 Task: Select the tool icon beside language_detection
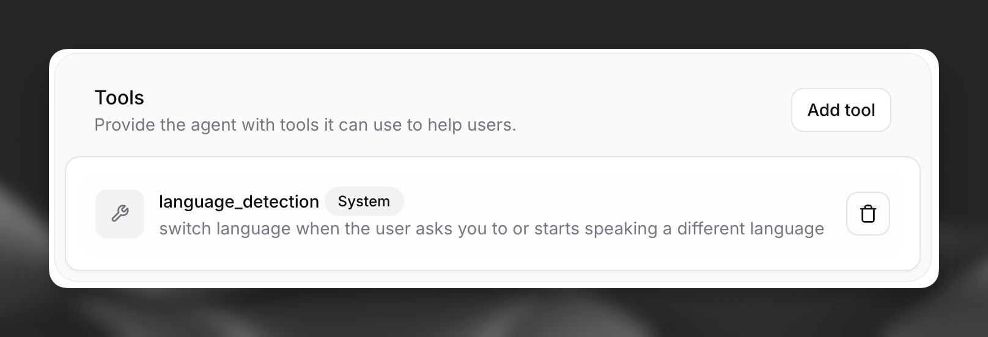[x=120, y=214]
